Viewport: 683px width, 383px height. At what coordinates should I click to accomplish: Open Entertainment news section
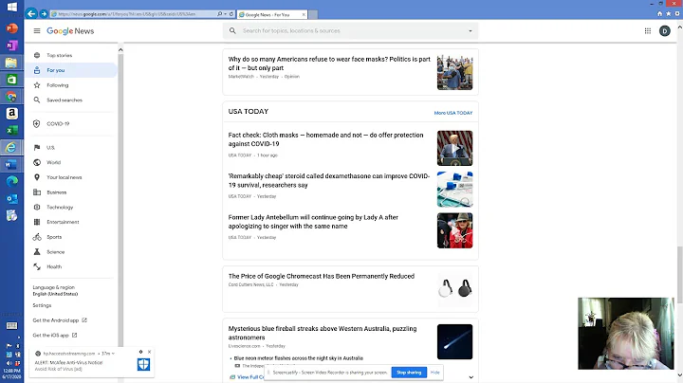click(71, 222)
